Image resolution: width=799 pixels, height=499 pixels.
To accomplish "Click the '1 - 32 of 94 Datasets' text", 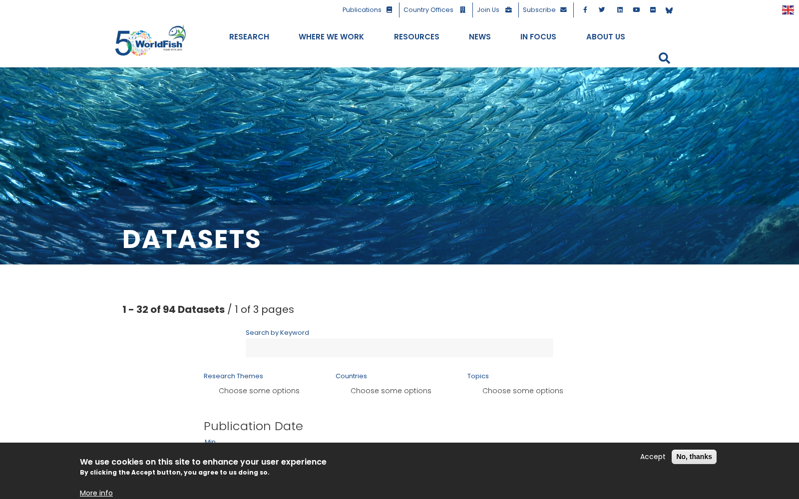I will point(173,309).
